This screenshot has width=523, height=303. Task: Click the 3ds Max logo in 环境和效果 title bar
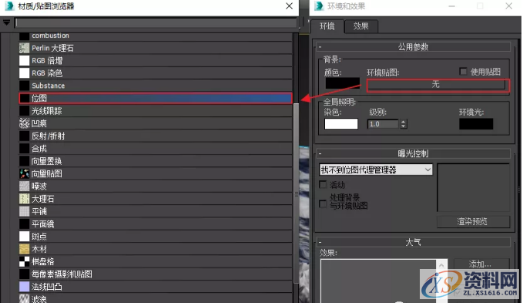pos(319,6)
